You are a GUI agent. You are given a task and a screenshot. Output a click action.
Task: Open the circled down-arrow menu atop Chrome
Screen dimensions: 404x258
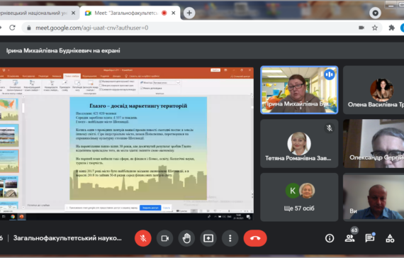point(375,13)
